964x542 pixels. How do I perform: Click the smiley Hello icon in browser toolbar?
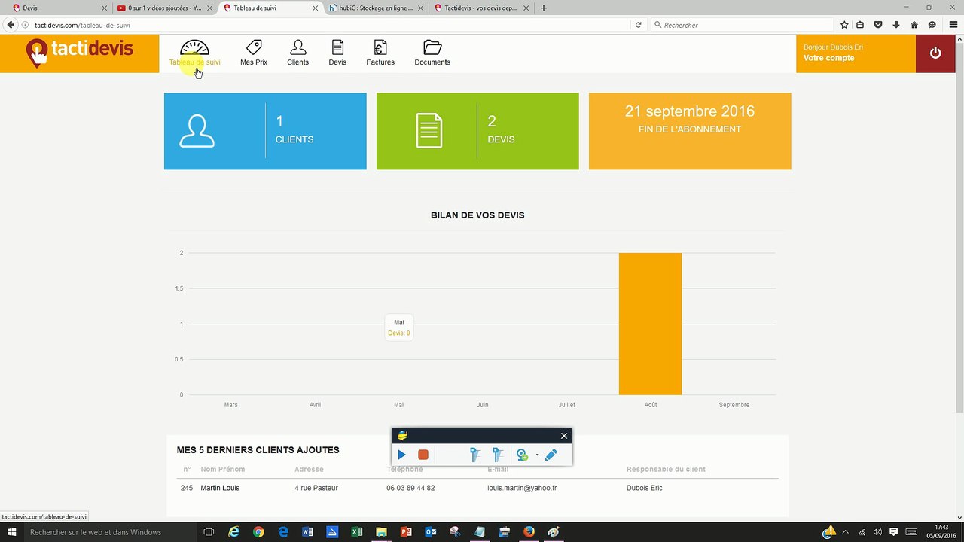coord(932,25)
